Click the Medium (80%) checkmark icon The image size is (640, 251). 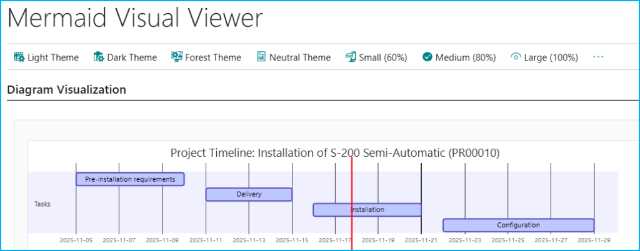[427, 57]
